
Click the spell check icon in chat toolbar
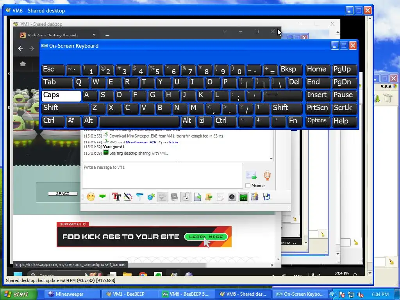click(x=162, y=197)
